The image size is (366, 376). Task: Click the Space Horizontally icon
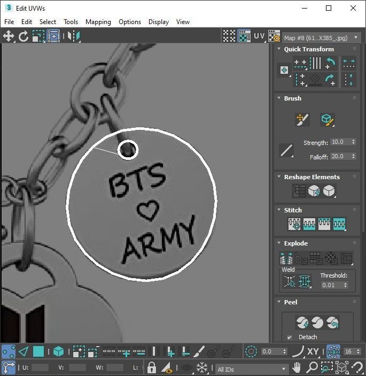tap(349, 64)
